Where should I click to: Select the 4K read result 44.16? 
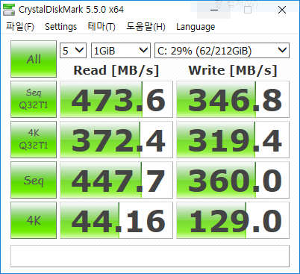116,220
